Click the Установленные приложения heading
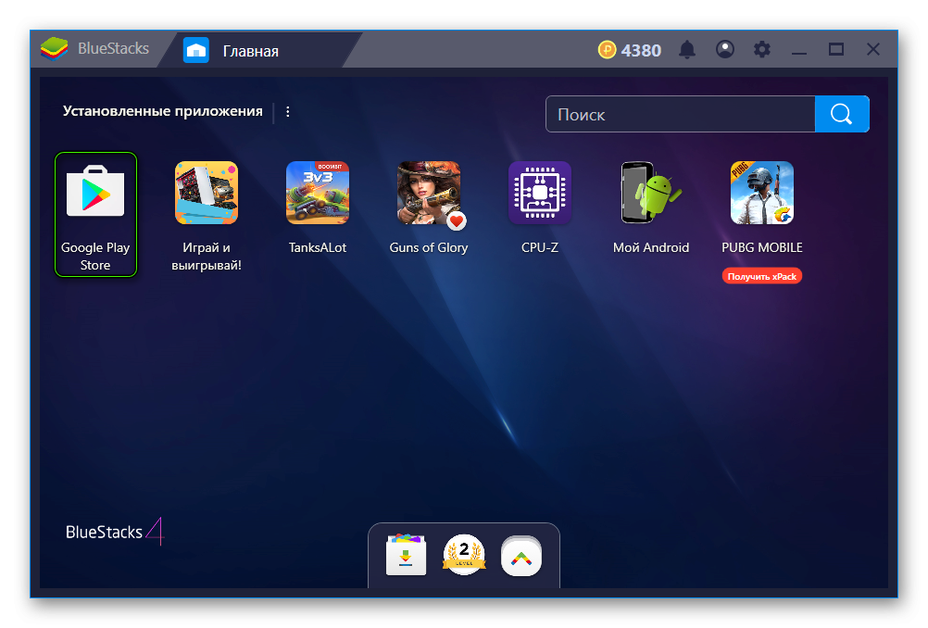 click(x=163, y=111)
